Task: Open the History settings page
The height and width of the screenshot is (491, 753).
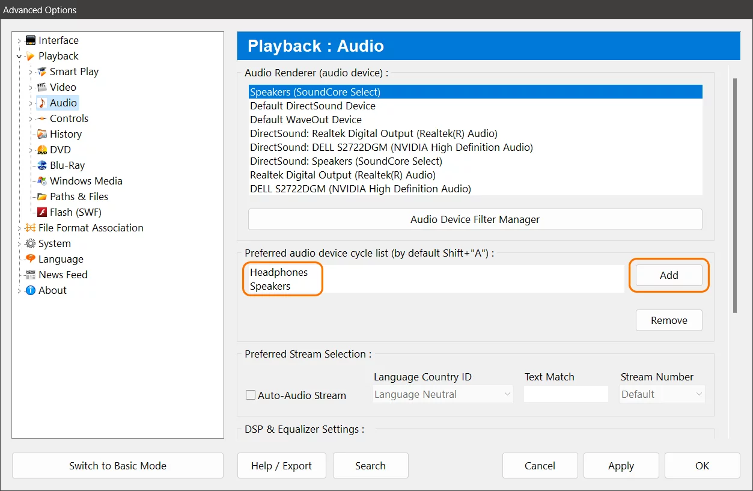Action: pyautogui.click(x=66, y=134)
